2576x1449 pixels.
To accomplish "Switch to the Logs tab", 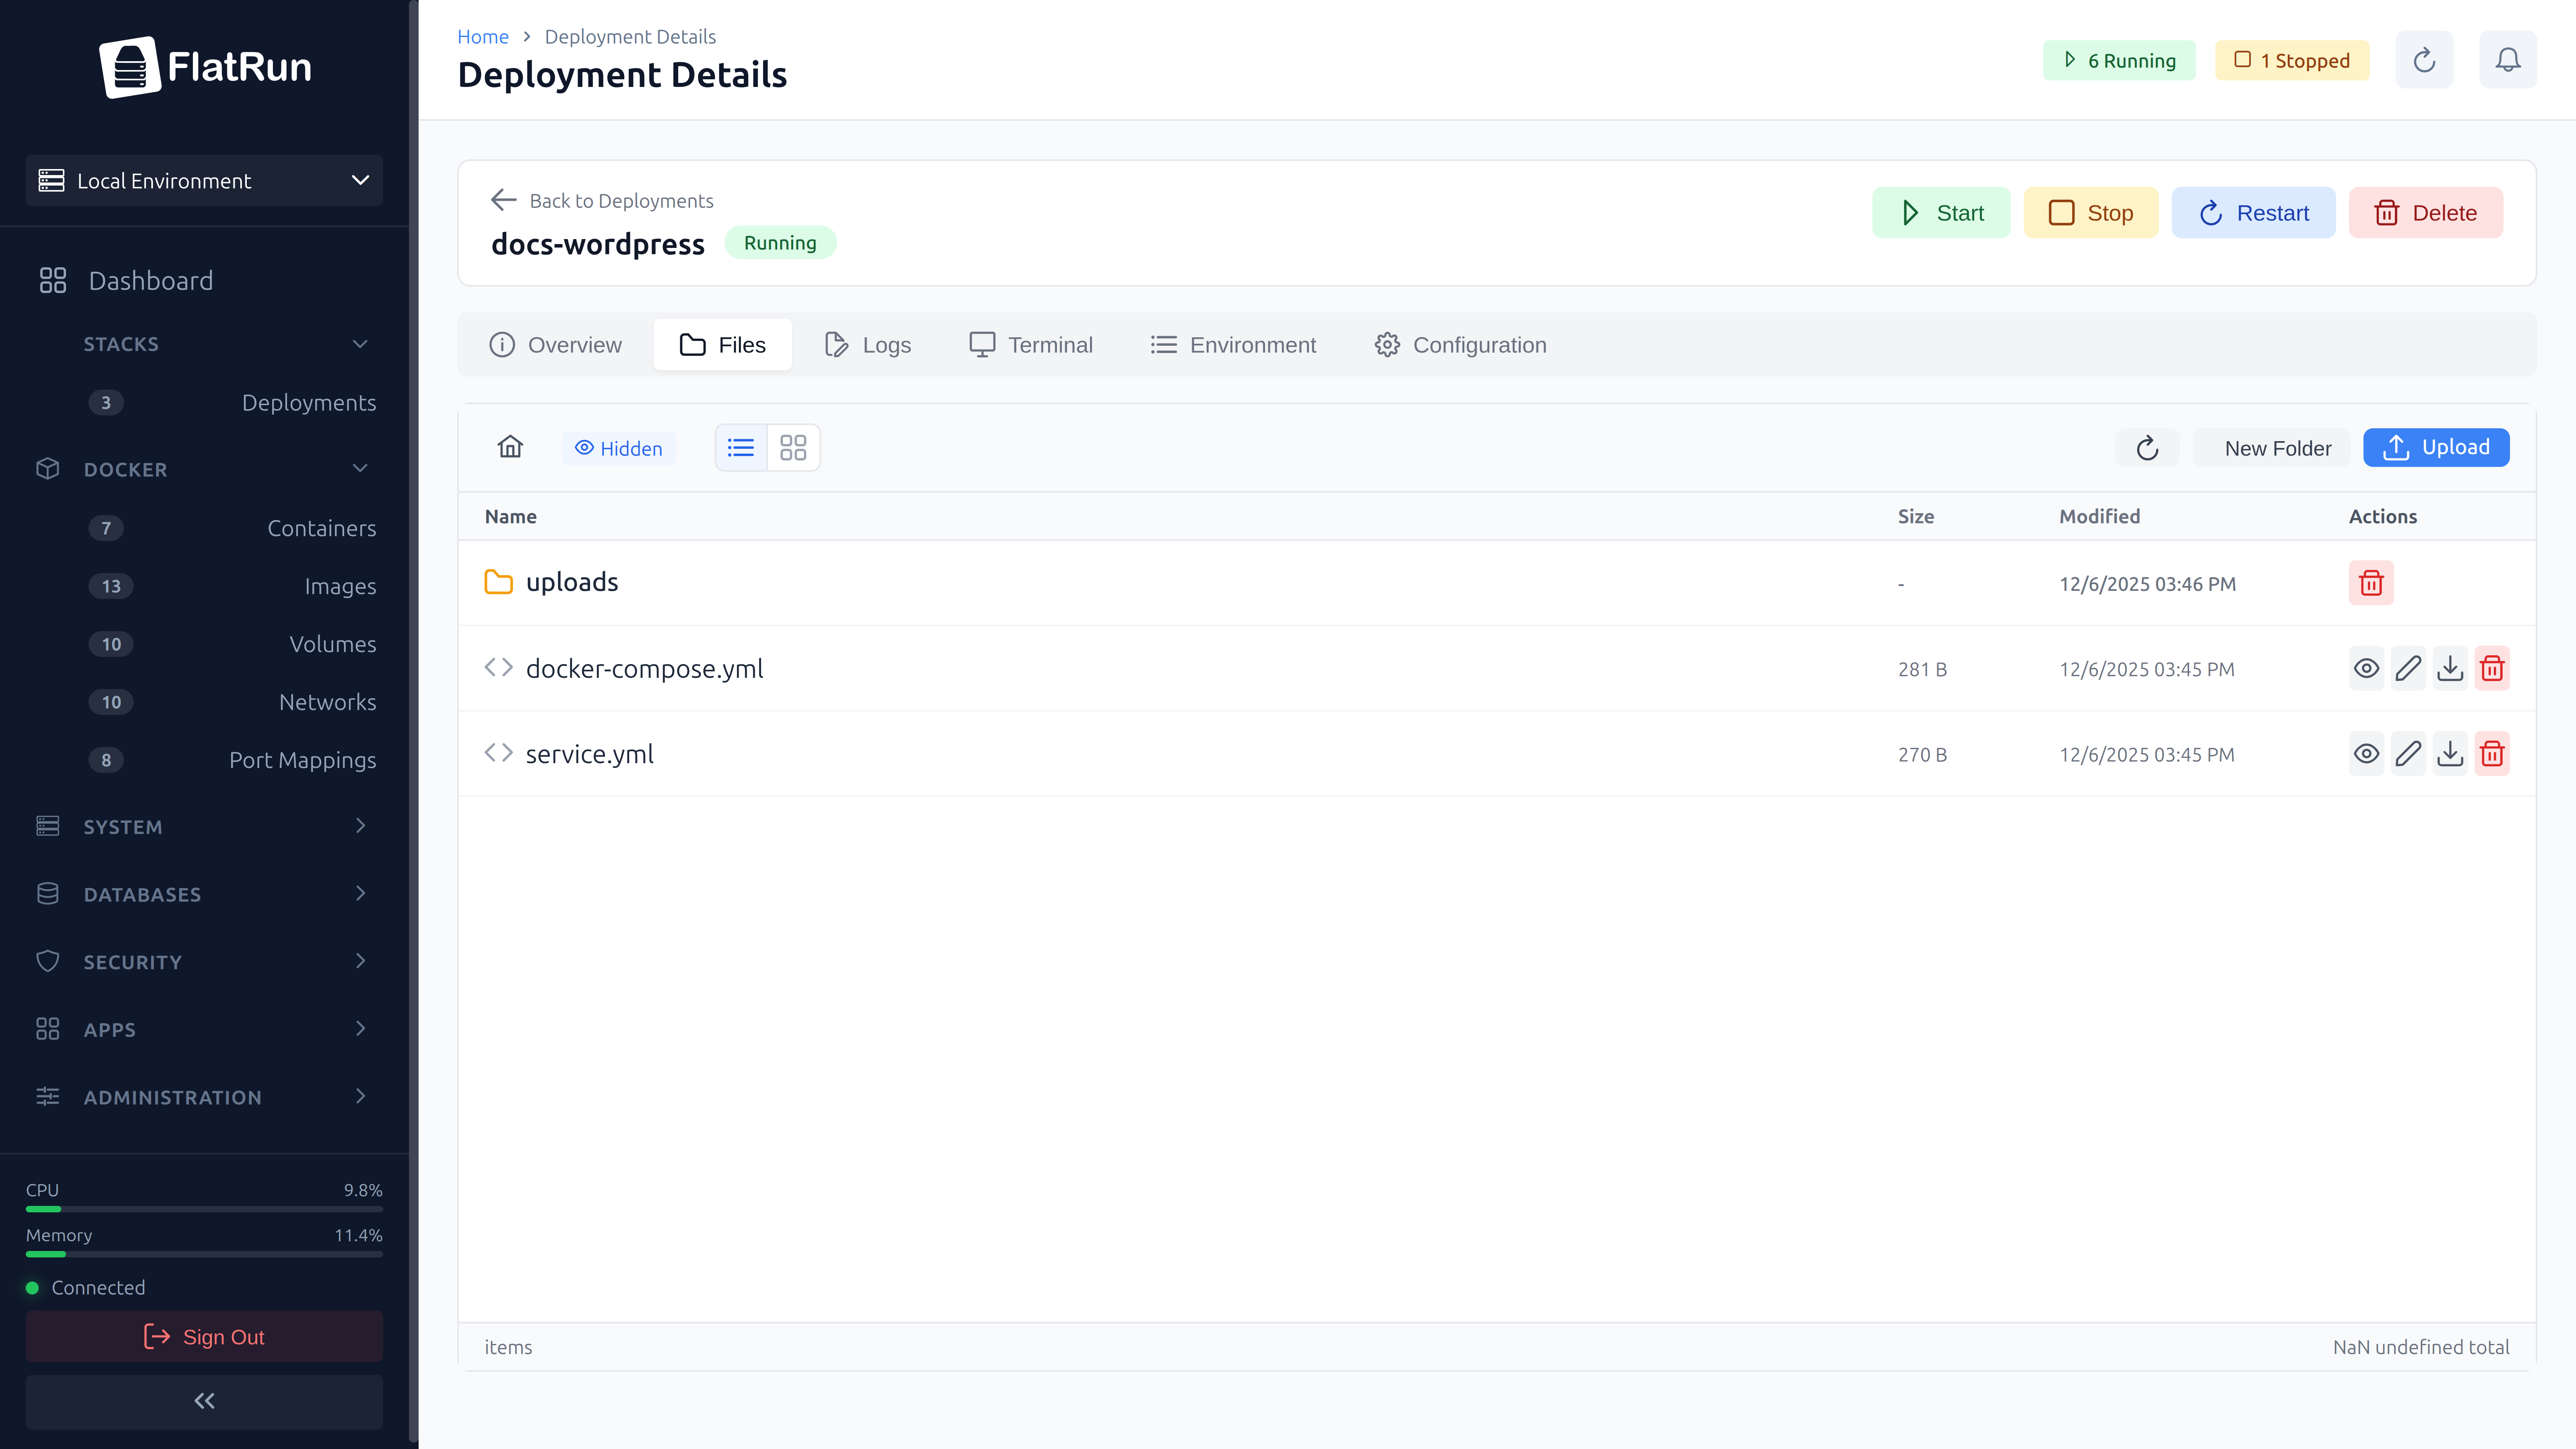I will tap(866, 344).
